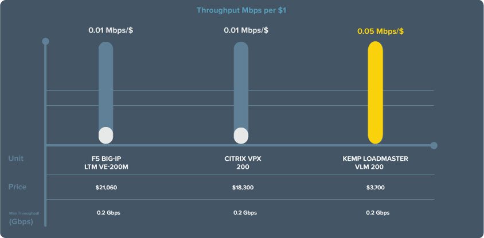
Task: Select the 0.01 Mbps/$ label above the F5 bar
Action: 111,31
